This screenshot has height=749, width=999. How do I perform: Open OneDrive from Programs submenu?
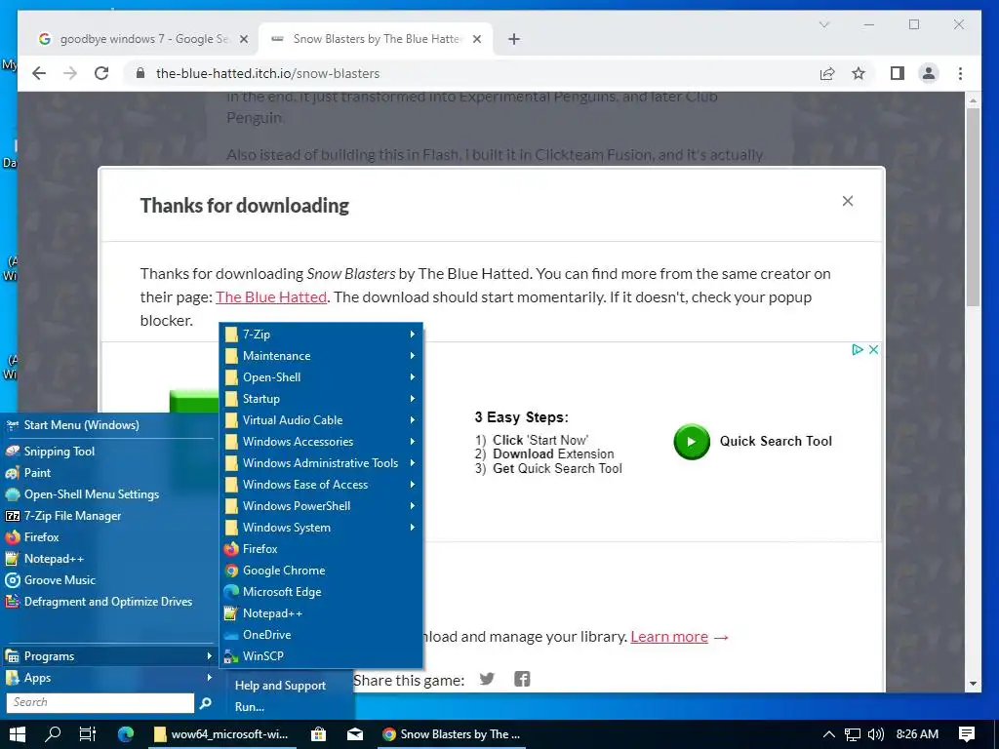click(321, 635)
